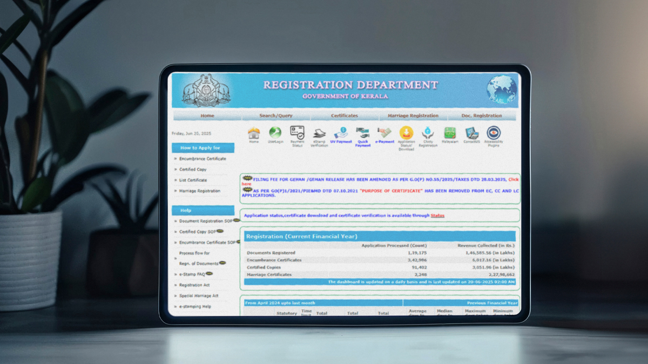This screenshot has height=364, width=648.
Task: Click revenue value 3,051.96 (in Lakhs)
Action: pyautogui.click(x=494, y=267)
